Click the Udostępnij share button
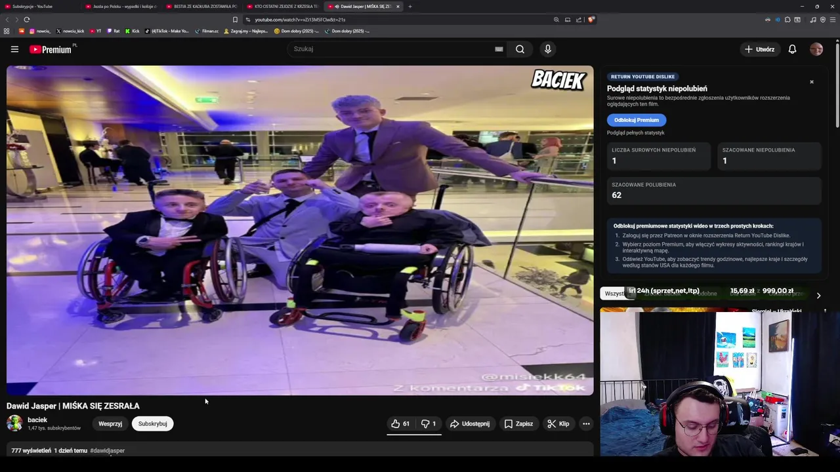This screenshot has width=840, height=472. click(x=469, y=423)
